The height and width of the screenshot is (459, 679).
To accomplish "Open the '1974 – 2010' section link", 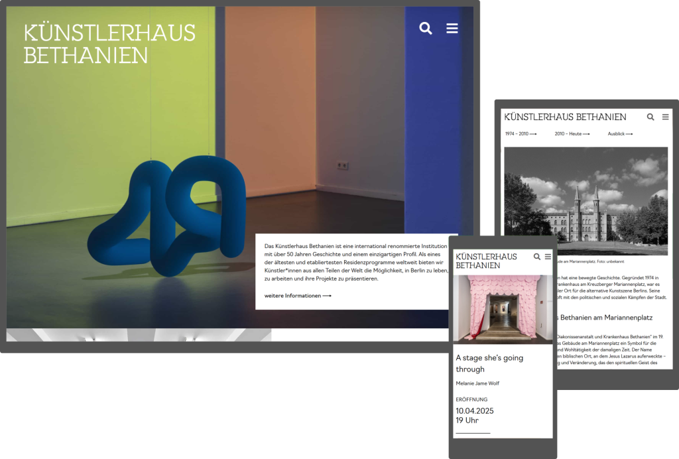I will point(521,134).
